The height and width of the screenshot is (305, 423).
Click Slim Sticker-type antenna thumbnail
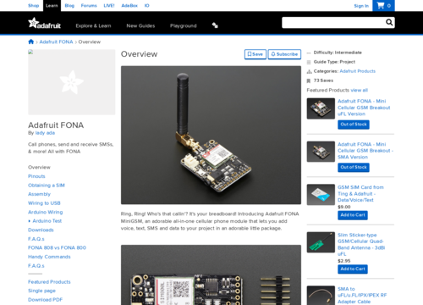(x=321, y=242)
